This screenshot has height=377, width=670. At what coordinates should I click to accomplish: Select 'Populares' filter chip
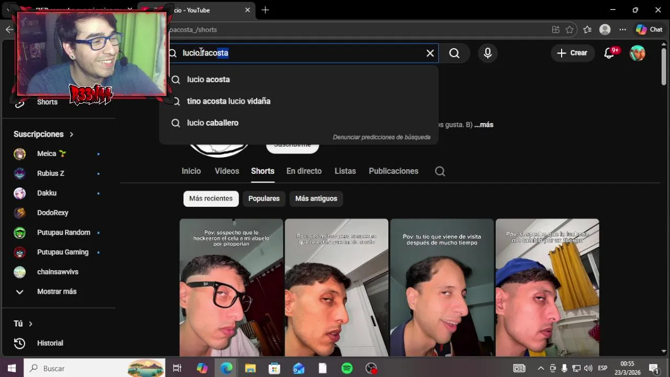point(264,198)
